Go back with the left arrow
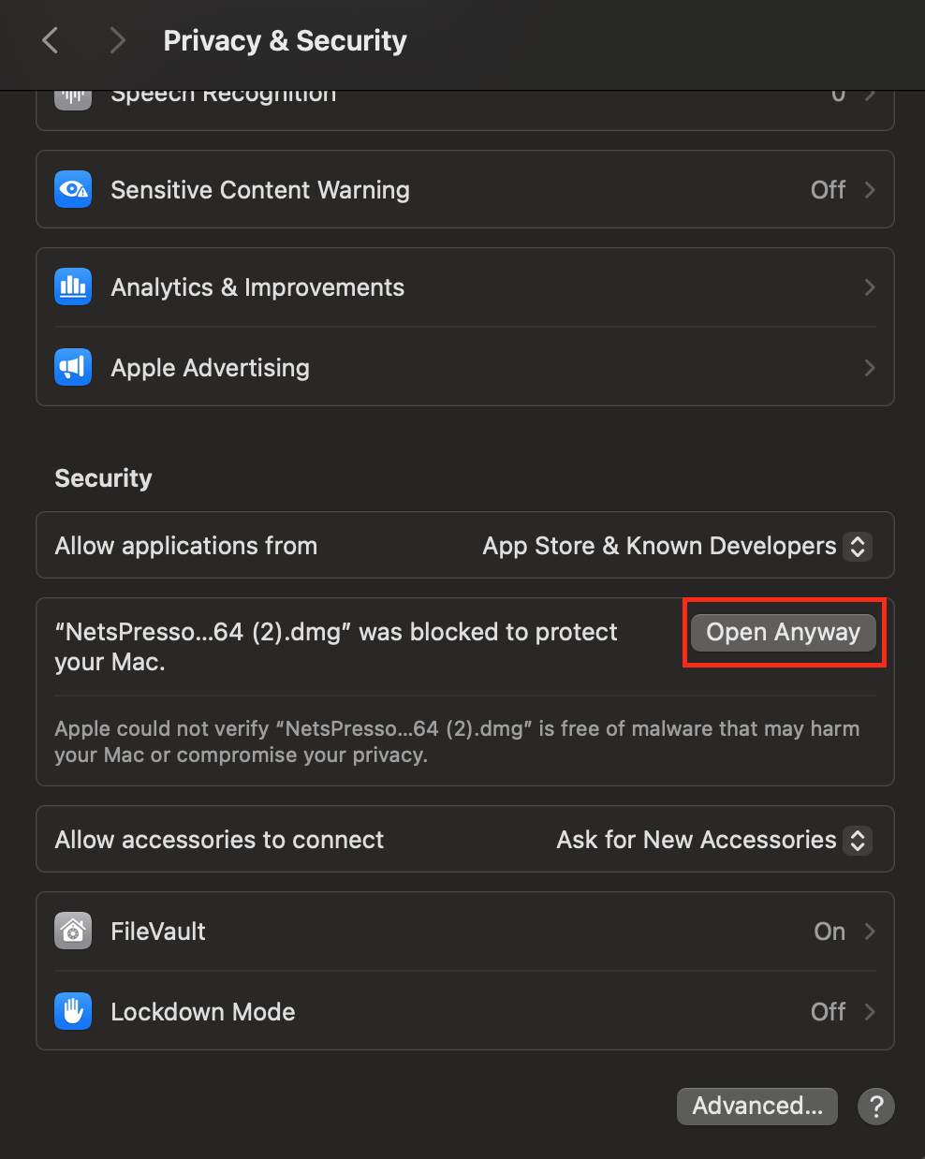925x1159 pixels. coord(51,40)
